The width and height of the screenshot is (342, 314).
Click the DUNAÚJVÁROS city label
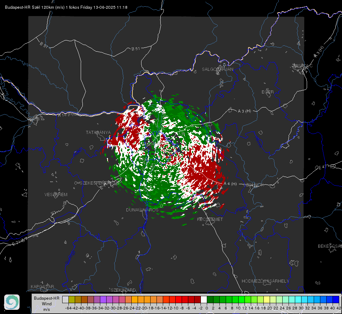pos(142,210)
